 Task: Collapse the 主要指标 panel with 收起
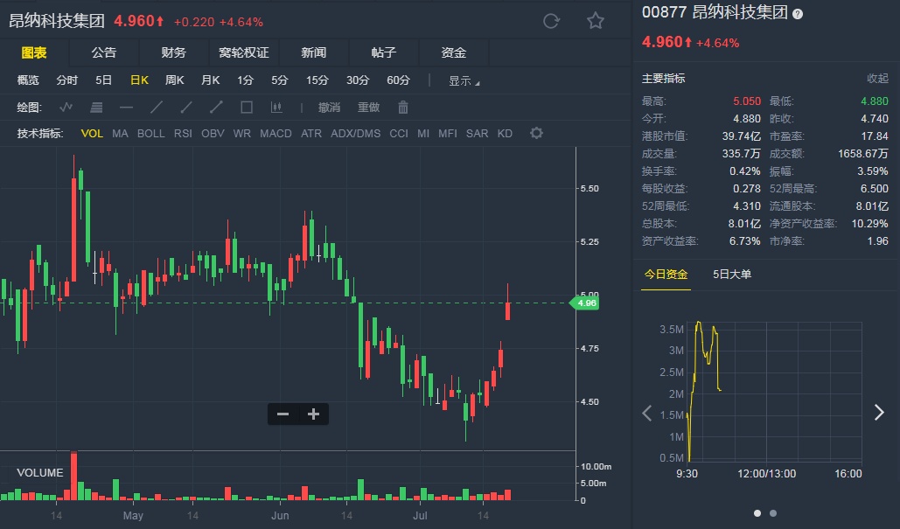877,79
